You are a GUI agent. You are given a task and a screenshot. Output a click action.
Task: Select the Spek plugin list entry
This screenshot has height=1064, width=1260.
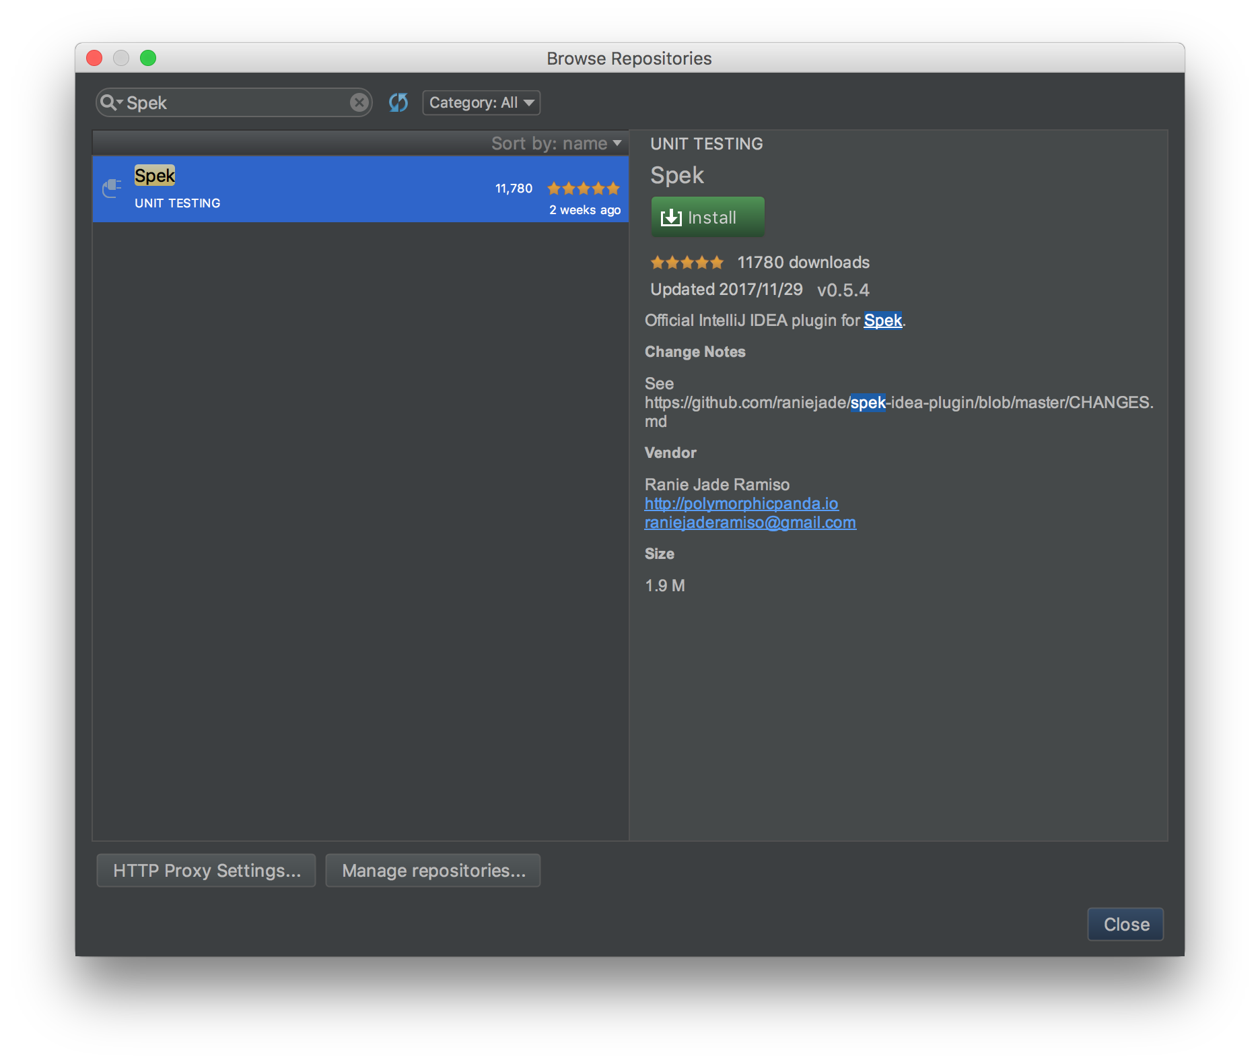coord(337,189)
